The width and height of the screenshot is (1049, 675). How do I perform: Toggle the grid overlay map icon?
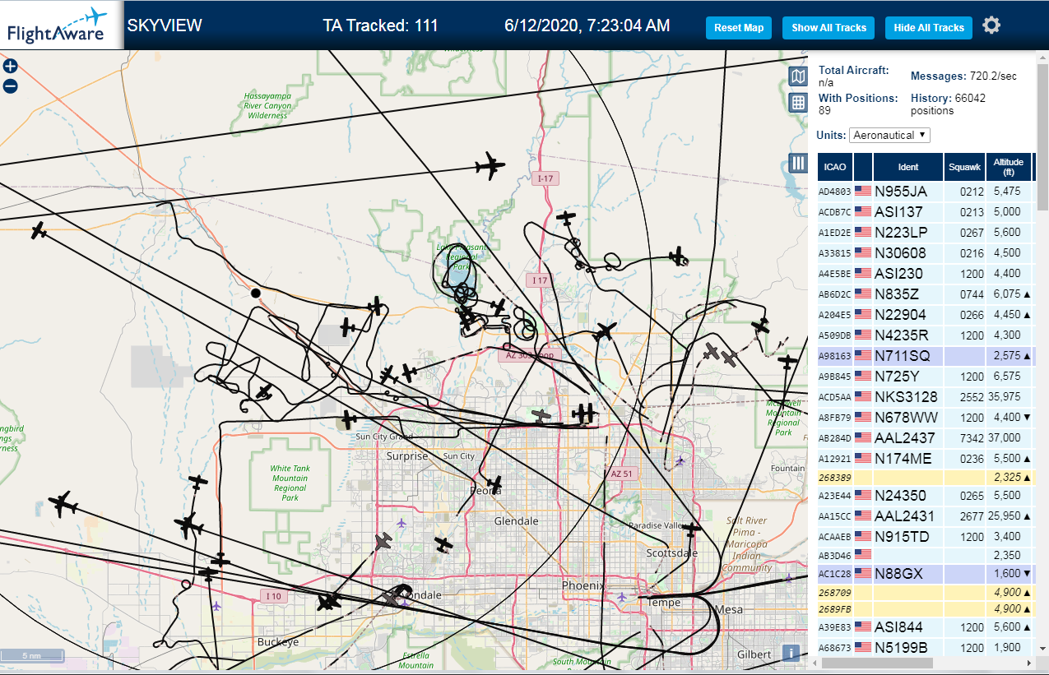pos(798,103)
